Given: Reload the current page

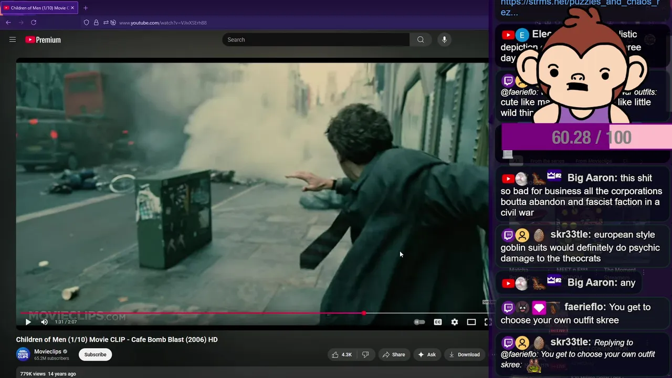Looking at the screenshot, I should (x=34, y=23).
